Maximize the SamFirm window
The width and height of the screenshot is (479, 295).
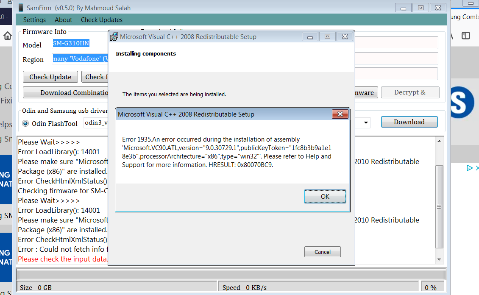pos(421,8)
